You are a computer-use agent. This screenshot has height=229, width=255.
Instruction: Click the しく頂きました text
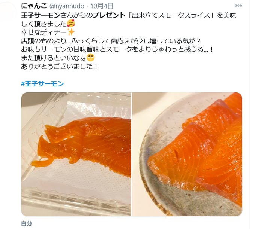44,24
